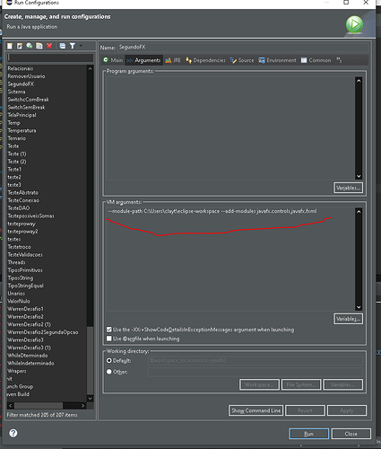This screenshot has height=449, width=381.
Task: Click the down arrow of VM arguments scrollbar
Action: point(359,307)
